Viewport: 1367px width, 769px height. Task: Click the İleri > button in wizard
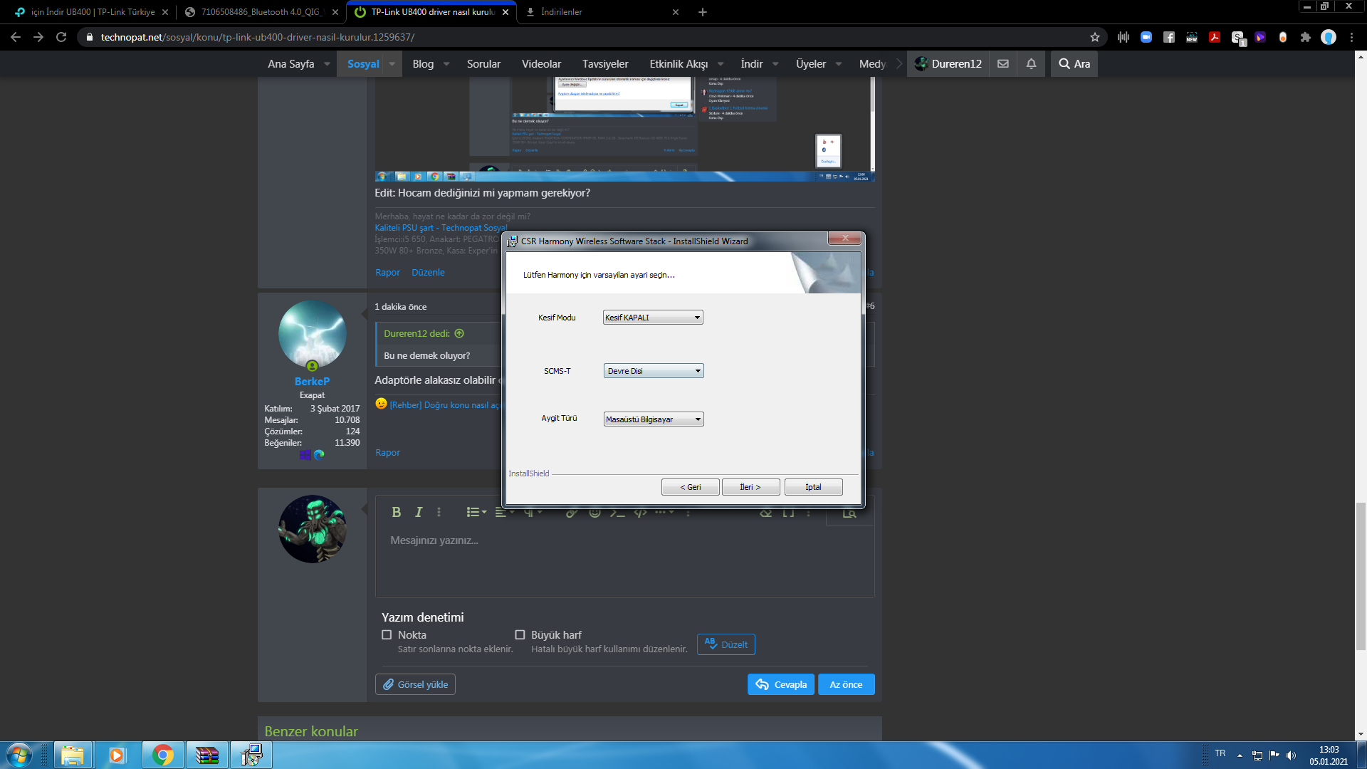pyautogui.click(x=750, y=487)
